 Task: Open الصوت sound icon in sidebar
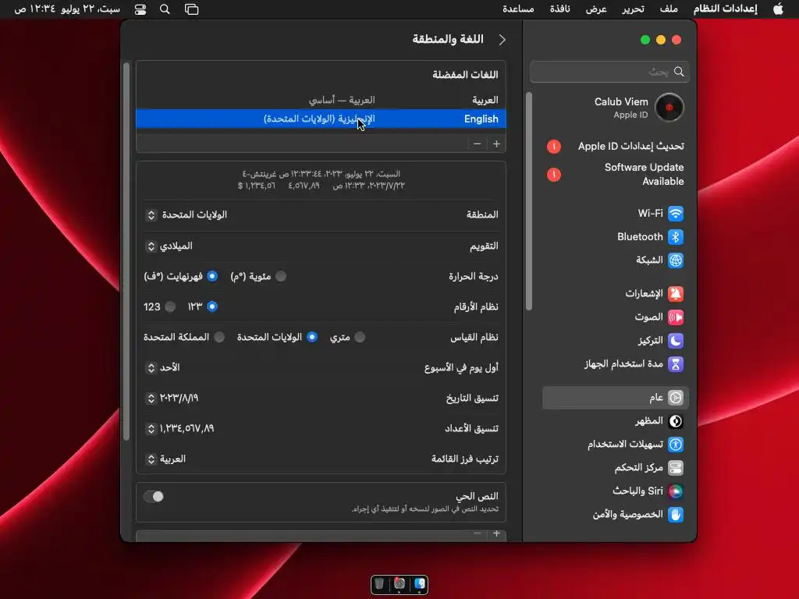pos(675,317)
